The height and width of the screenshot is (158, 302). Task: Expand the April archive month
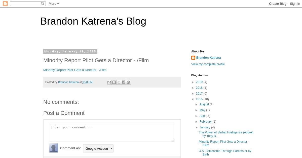(197, 116)
